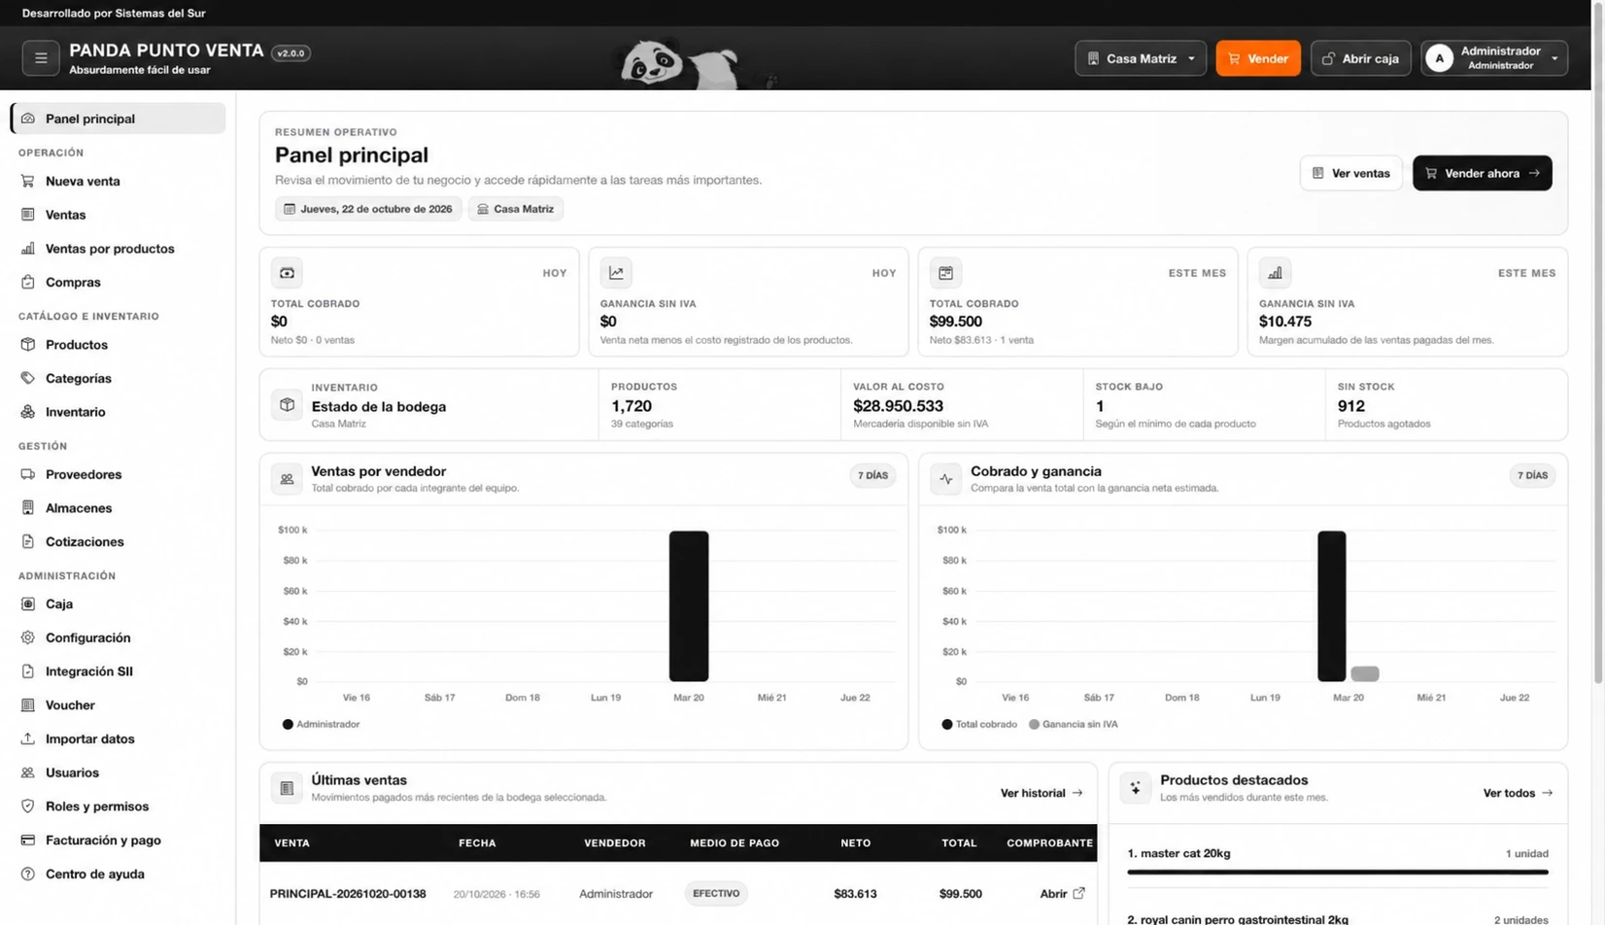Click the Importar datos upload icon
The width and height of the screenshot is (1605, 925).
[28, 738]
